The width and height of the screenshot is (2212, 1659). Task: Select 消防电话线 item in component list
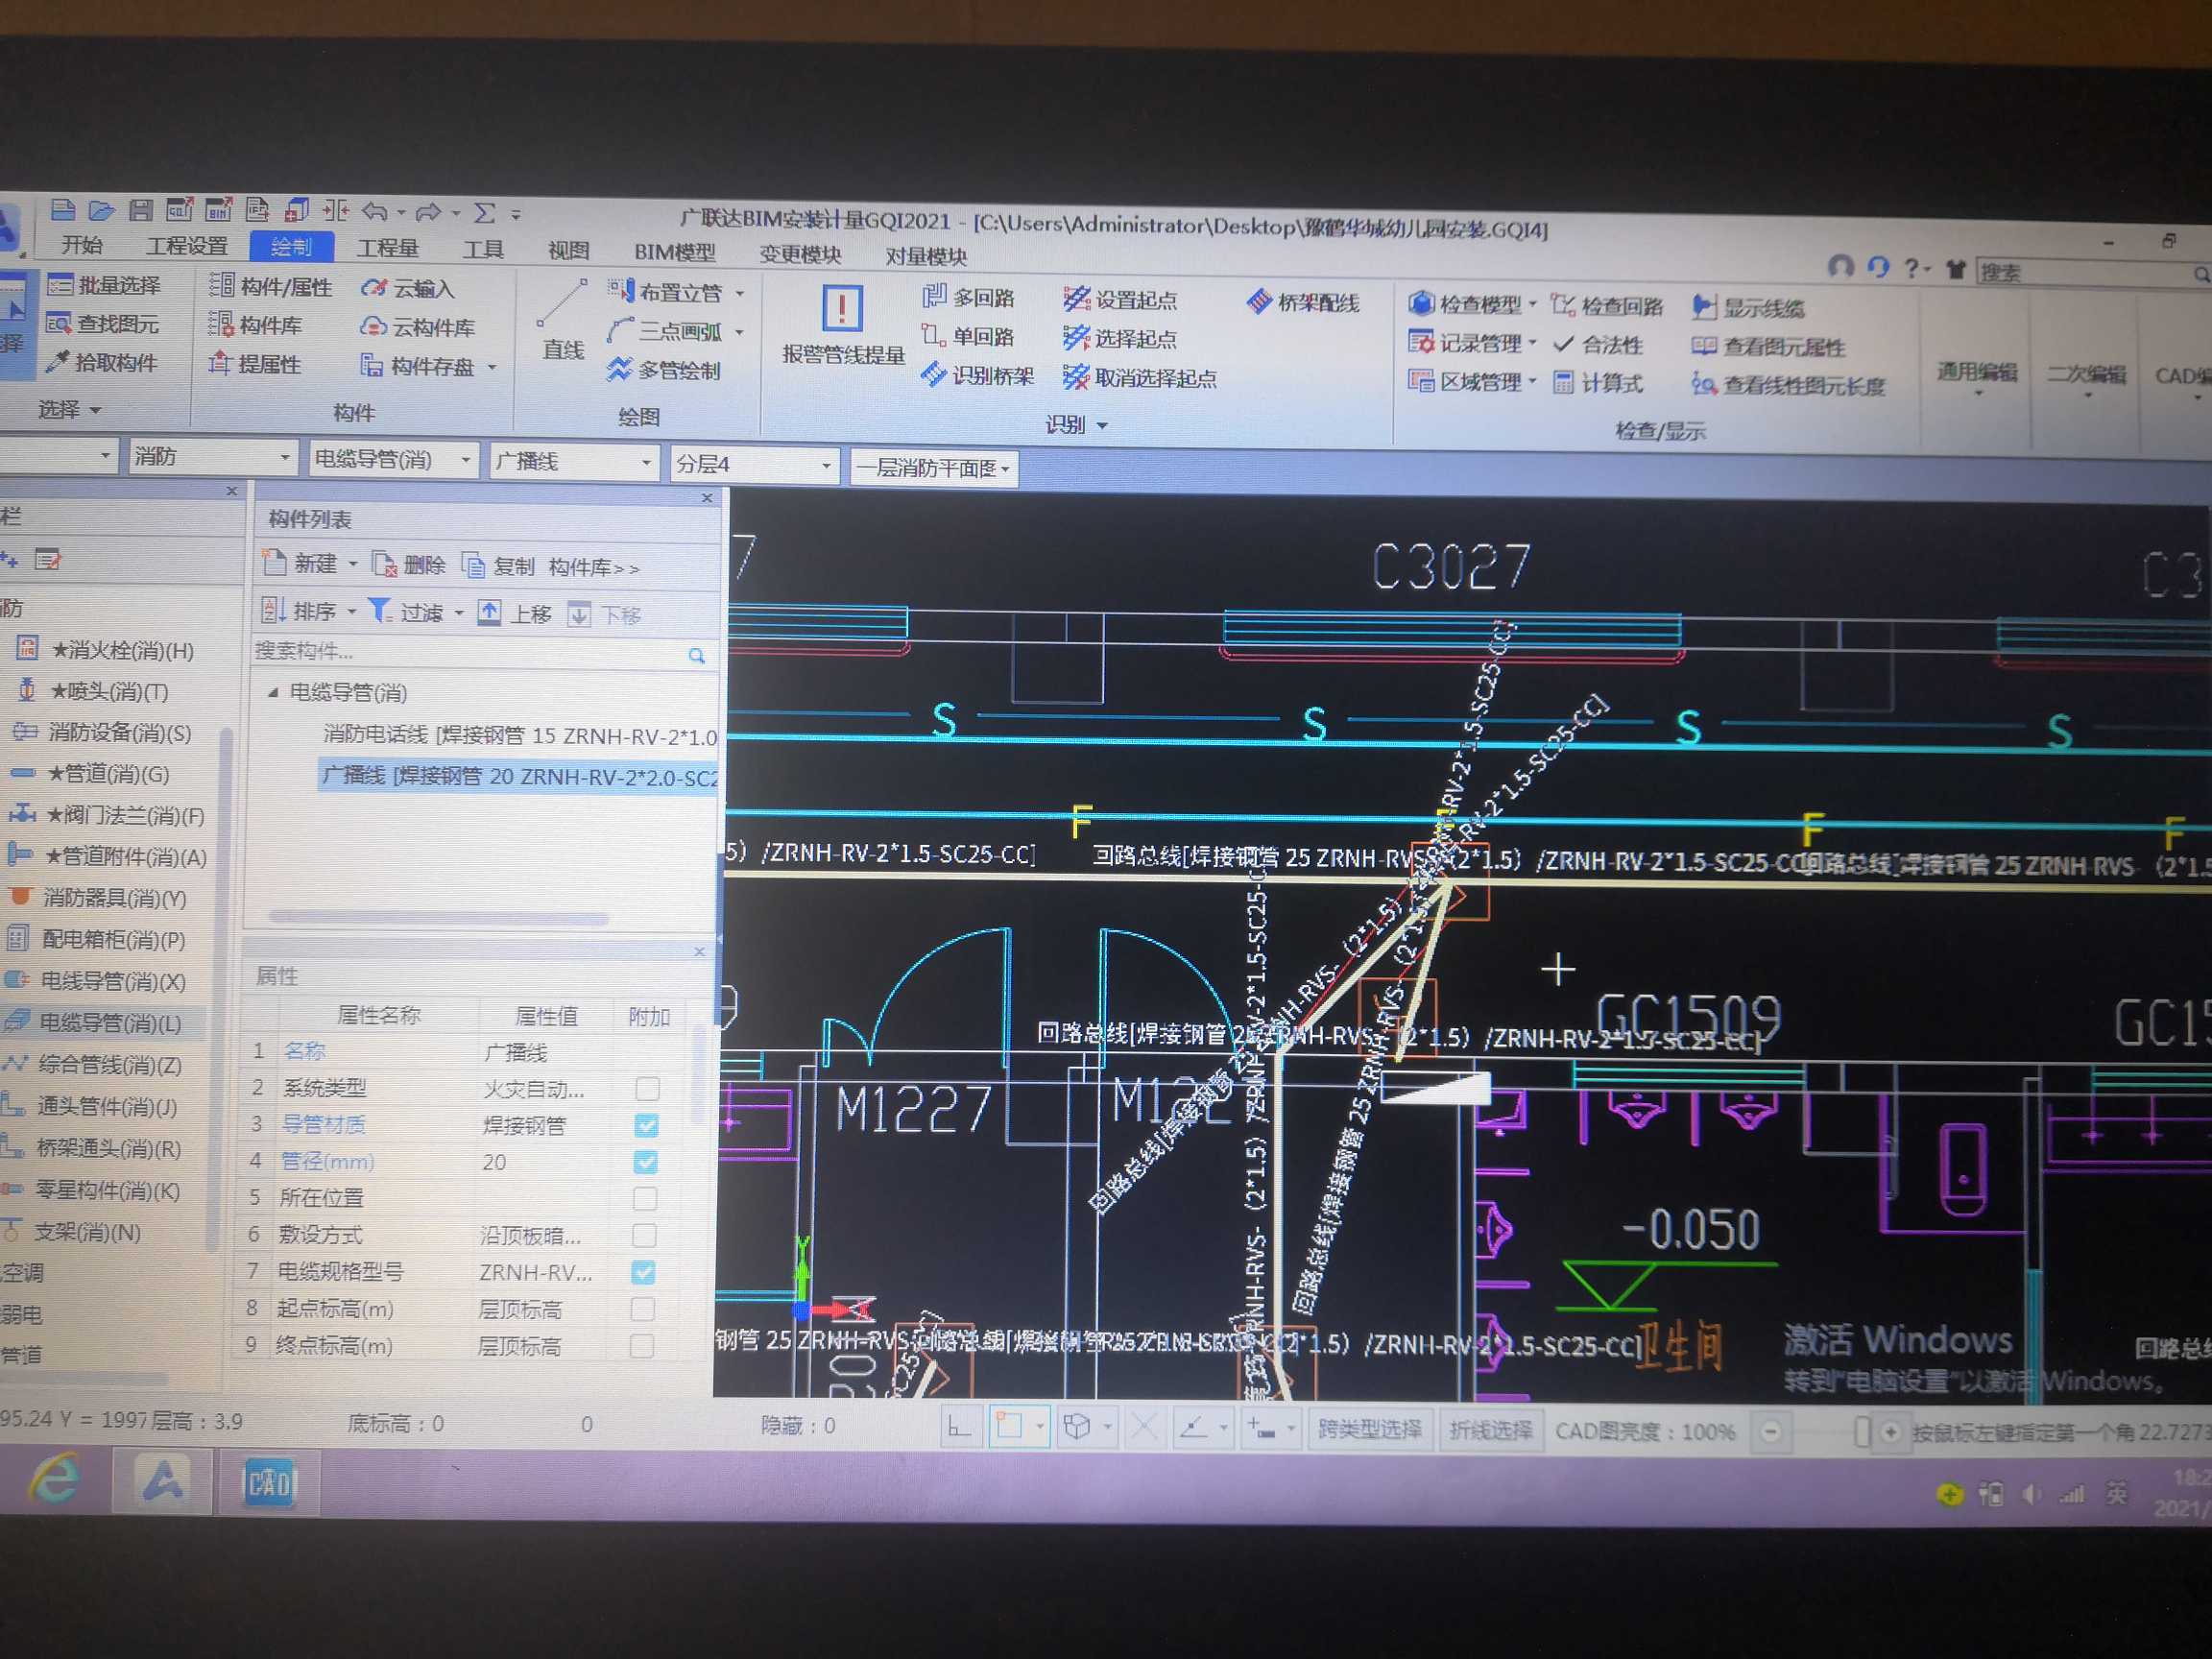[x=520, y=736]
